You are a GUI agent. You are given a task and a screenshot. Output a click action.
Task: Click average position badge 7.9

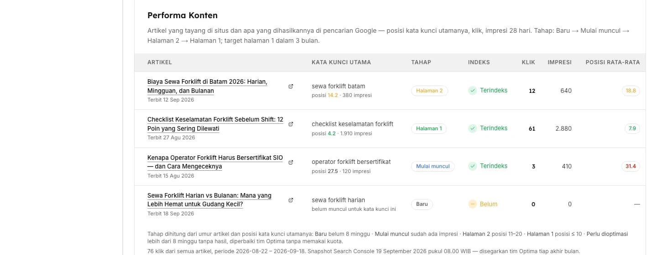(632, 128)
